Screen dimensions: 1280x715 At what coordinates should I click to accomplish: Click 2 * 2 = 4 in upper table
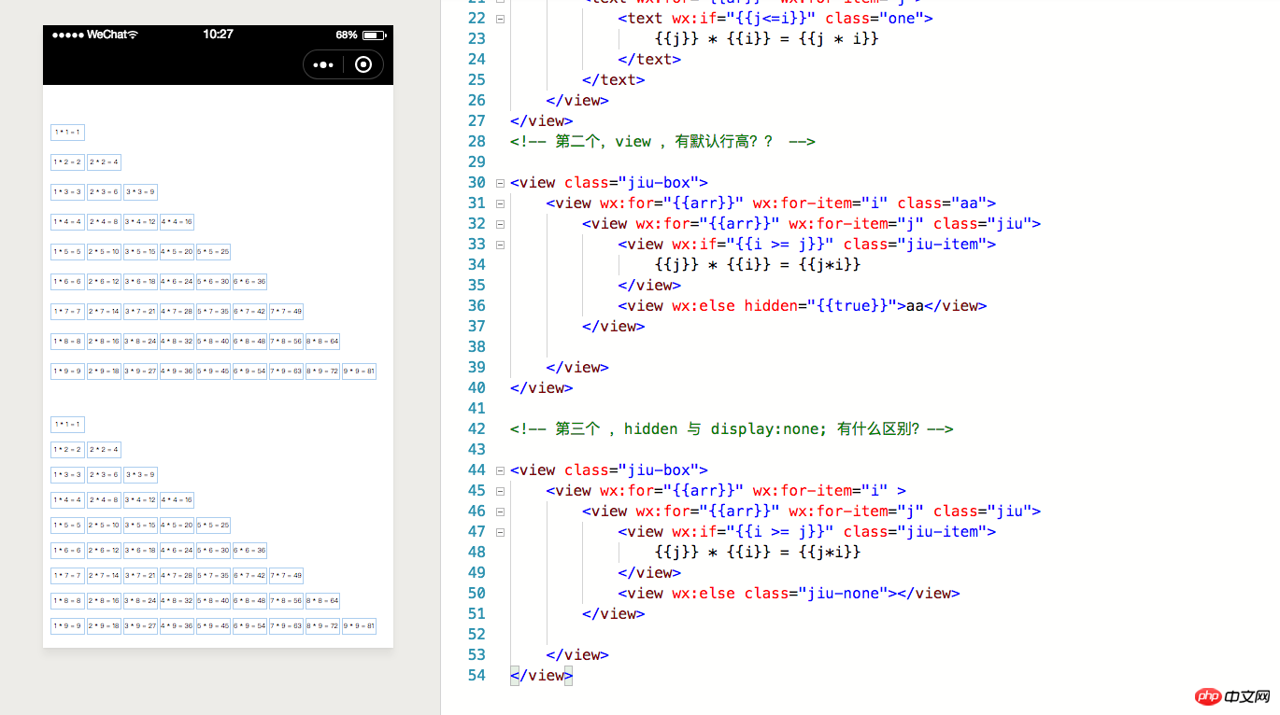104,162
